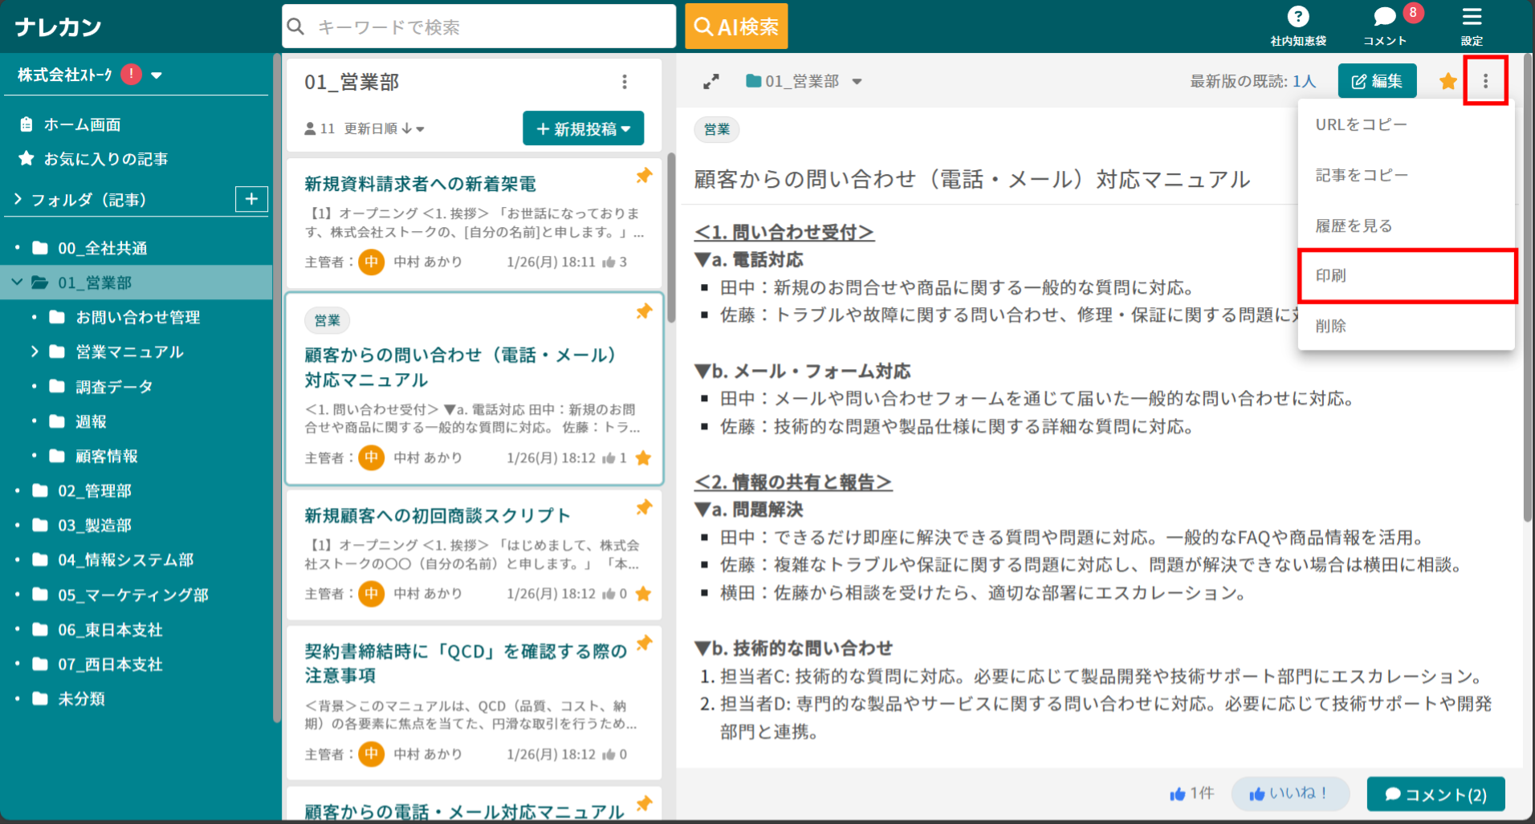Toggle the いいね！ reaction button
The height and width of the screenshot is (824, 1535).
1290,794
